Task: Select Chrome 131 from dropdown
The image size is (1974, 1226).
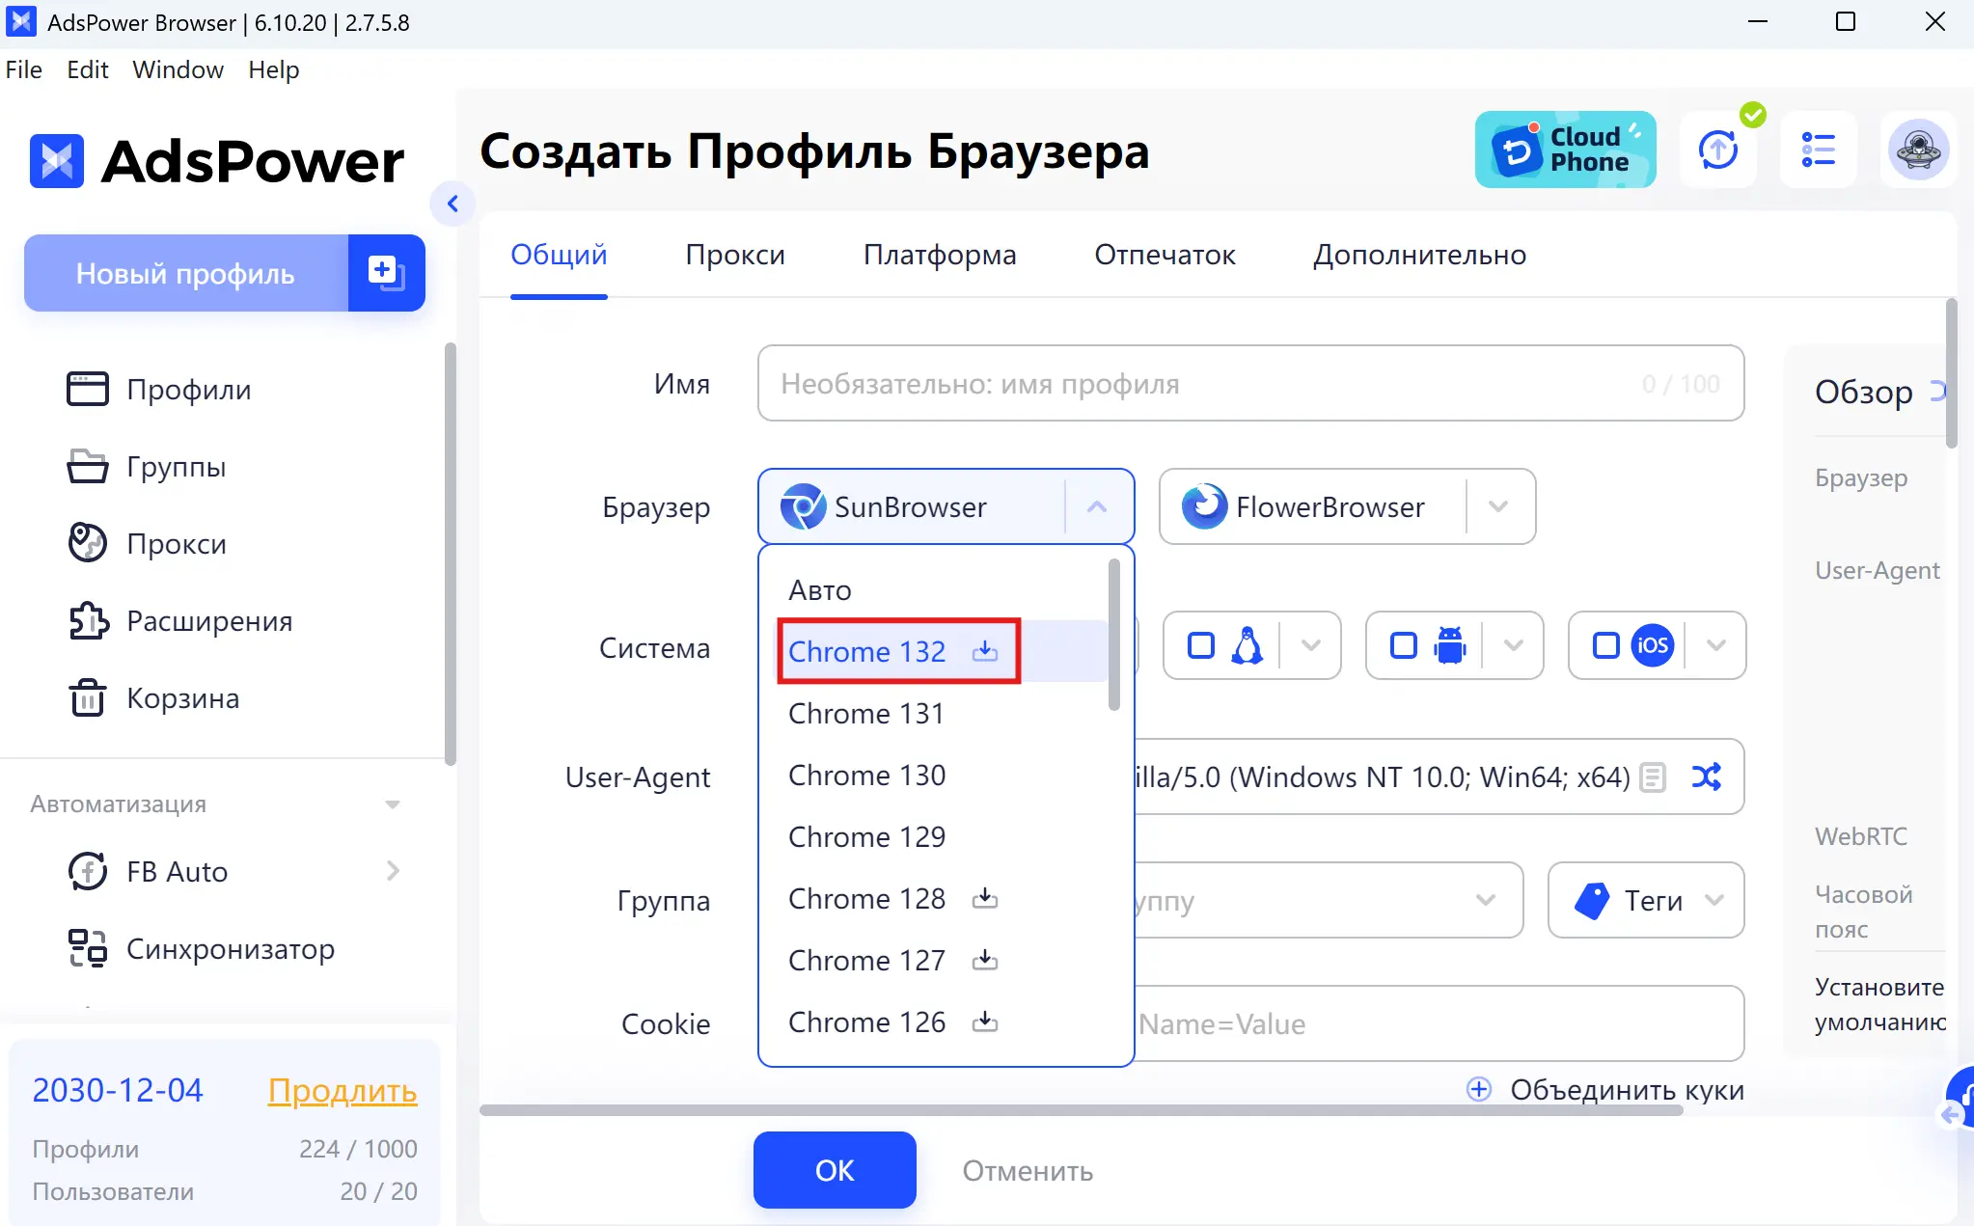Action: point(867,713)
